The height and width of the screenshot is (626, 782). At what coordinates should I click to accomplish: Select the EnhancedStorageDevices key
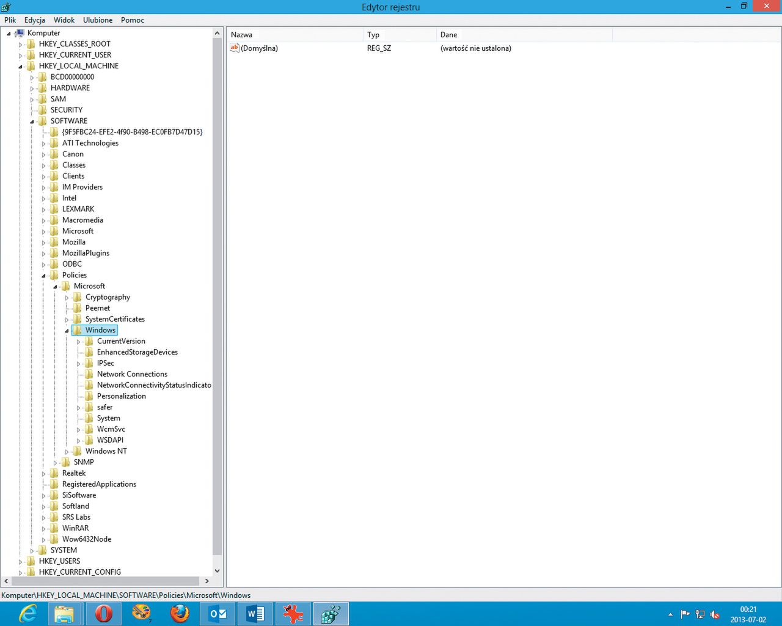tap(137, 352)
